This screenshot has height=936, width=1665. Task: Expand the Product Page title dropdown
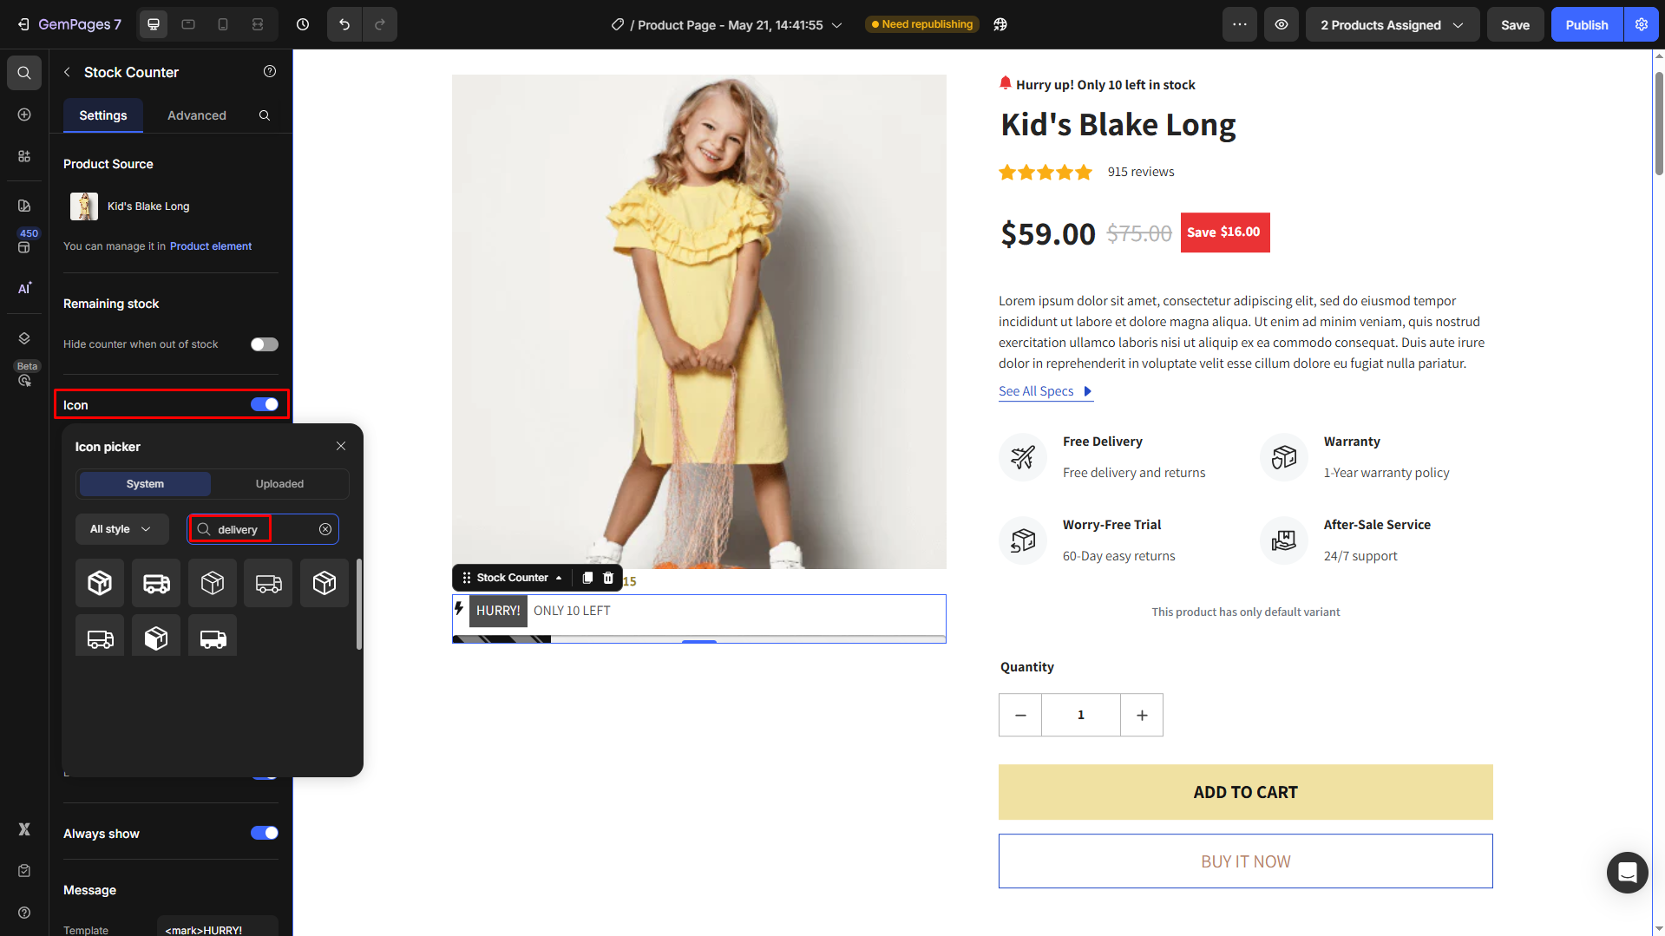[x=837, y=25]
